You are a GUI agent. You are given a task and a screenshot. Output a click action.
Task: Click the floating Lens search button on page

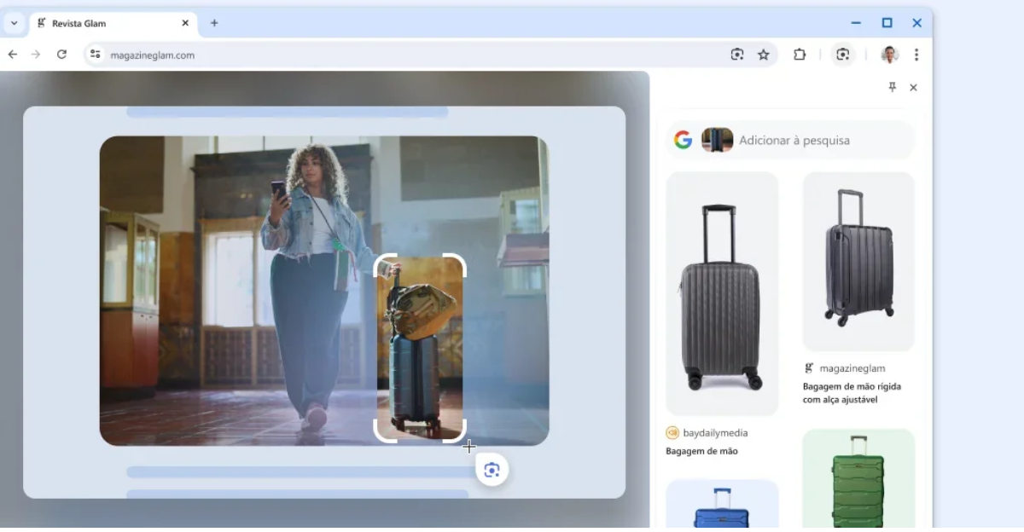(492, 470)
